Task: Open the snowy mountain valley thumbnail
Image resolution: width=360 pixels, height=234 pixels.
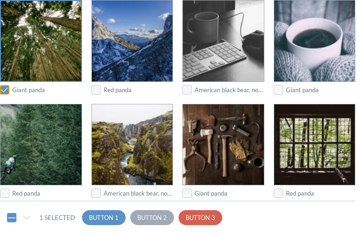Action: click(x=132, y=41)
